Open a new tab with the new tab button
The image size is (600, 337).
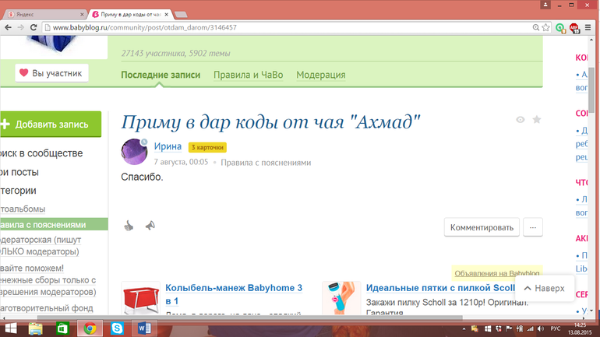coord(181,15)
